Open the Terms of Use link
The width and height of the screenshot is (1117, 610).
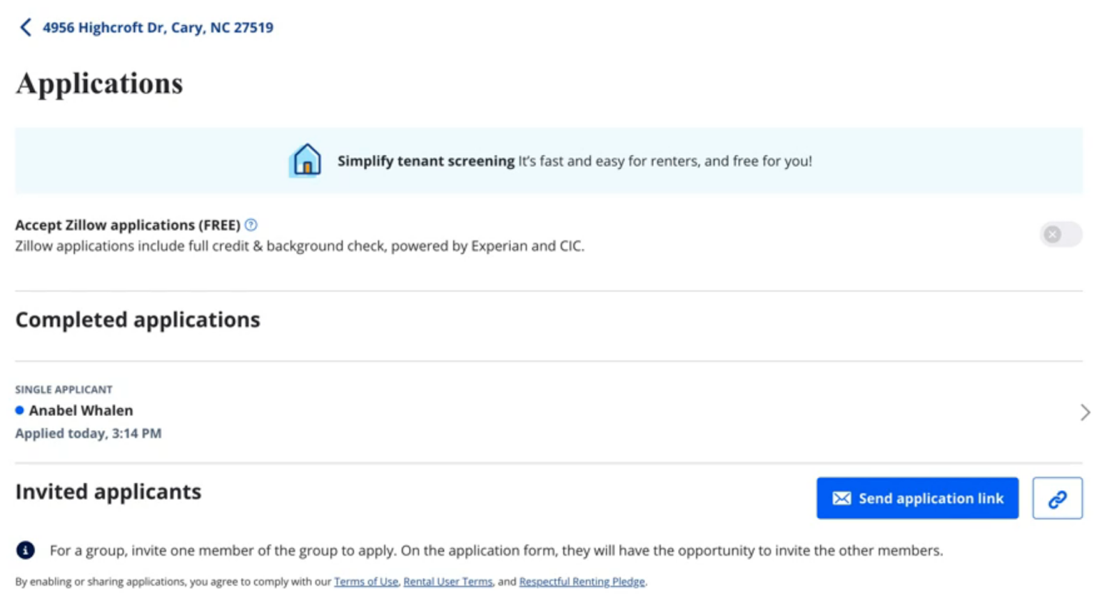pos(366,581)
